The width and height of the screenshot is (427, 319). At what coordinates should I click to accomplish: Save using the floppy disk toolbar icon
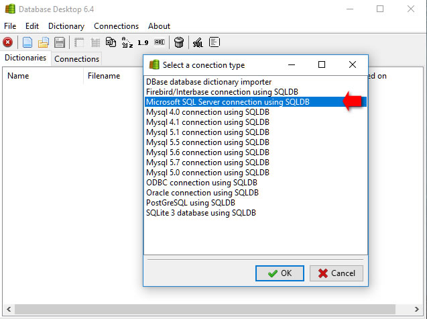click(60, 42)
